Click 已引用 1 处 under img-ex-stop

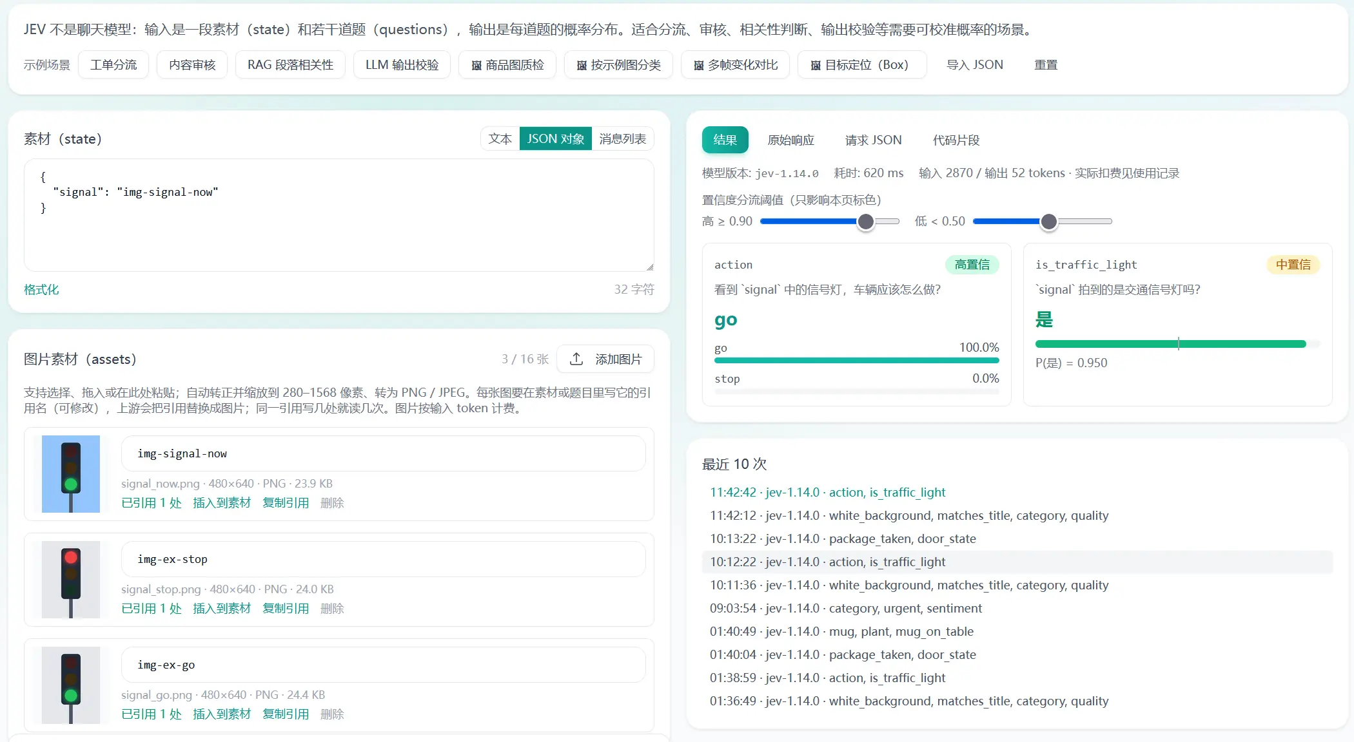tap(152, 608)
